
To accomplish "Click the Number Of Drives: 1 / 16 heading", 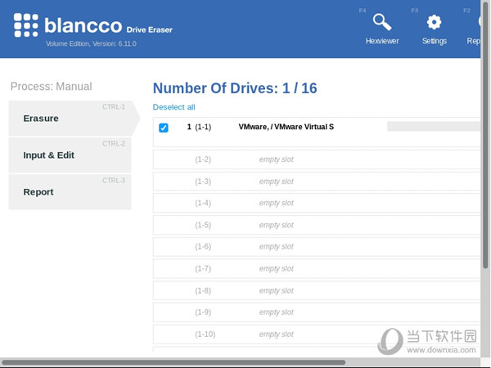I will tap(235, 88).
